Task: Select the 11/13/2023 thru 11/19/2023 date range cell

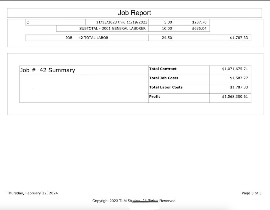Action: [x=121, y=22]
